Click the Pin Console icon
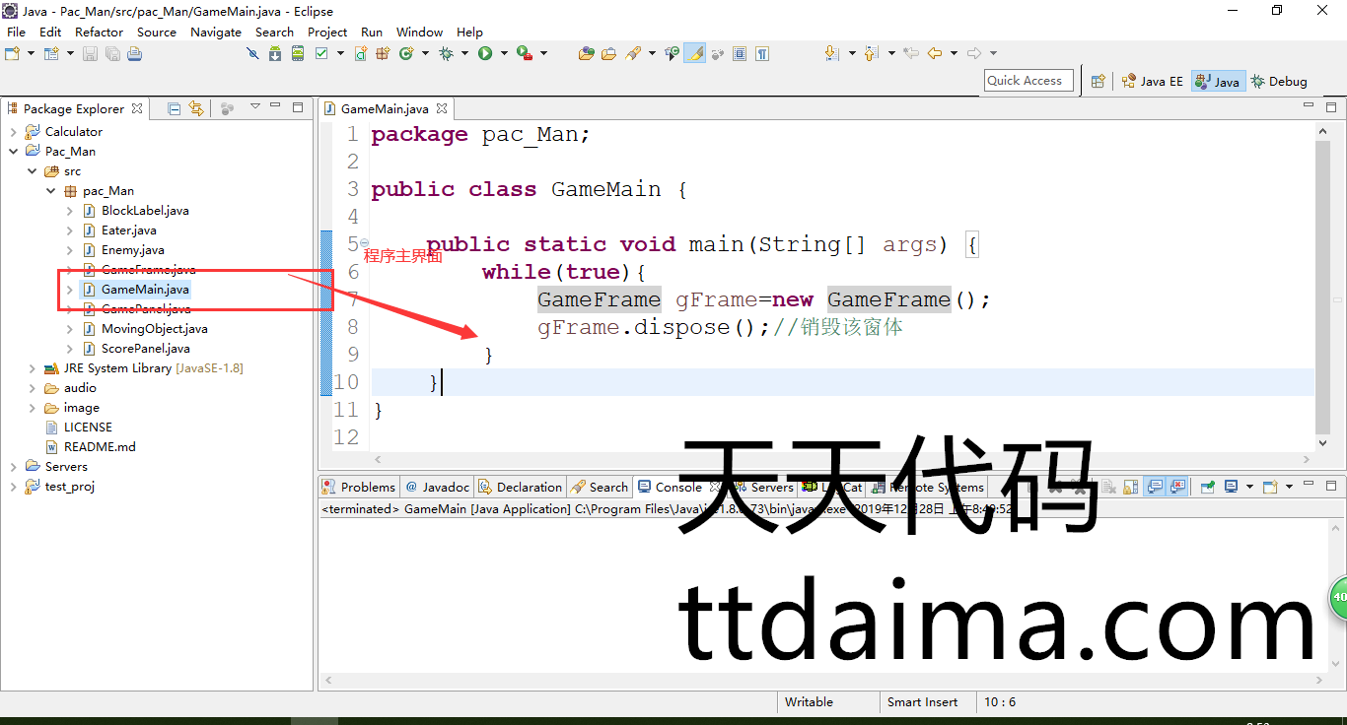Screen dimensions: 1347x725 click(x=1208, y=487)
